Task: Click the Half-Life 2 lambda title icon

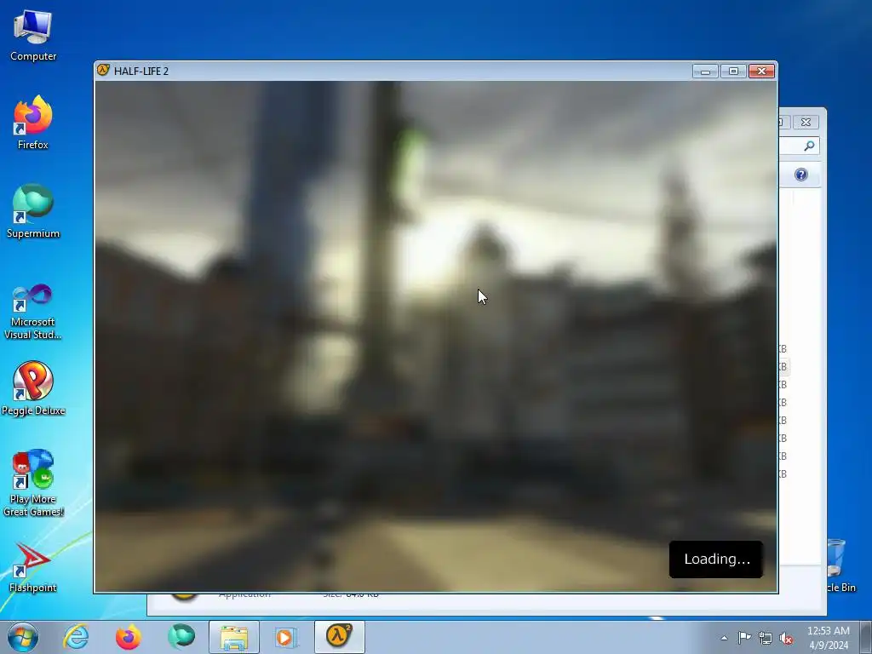Action: click(103, 70)
